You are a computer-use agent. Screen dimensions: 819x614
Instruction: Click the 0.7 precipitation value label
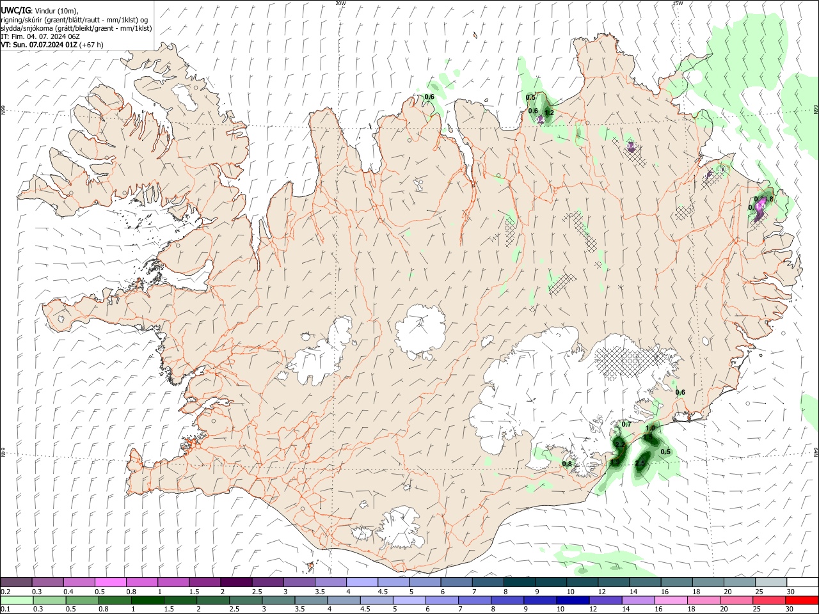tap(626, 425)
